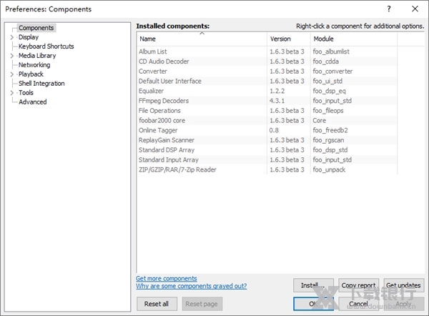Click the Reset page button

[202, 304]
